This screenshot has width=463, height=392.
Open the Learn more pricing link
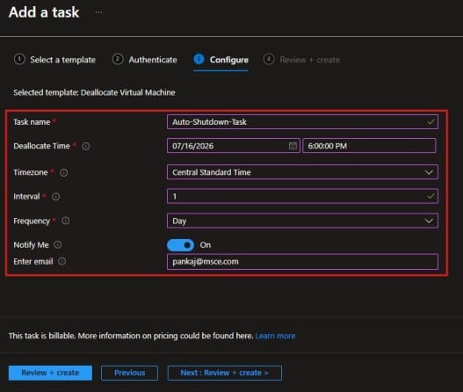[275, 336]
